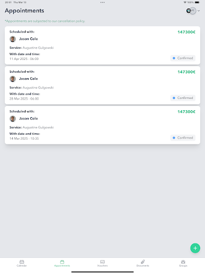Screen dimensions: 205x274
Task: Tap Confirmed status on 28 Mar appointment
Action: pyautogui.click(x=183, y=98)
